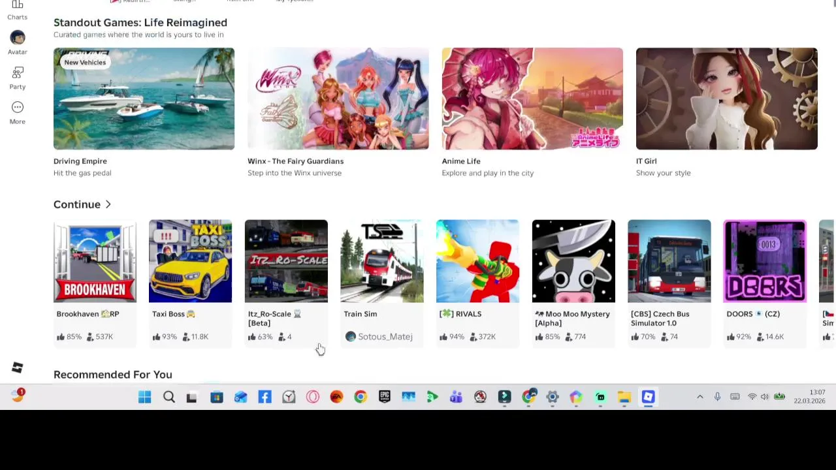This screenshot has width=836, height=470.
Task: Open the Windows Start menu
Action: pos(145,397)
